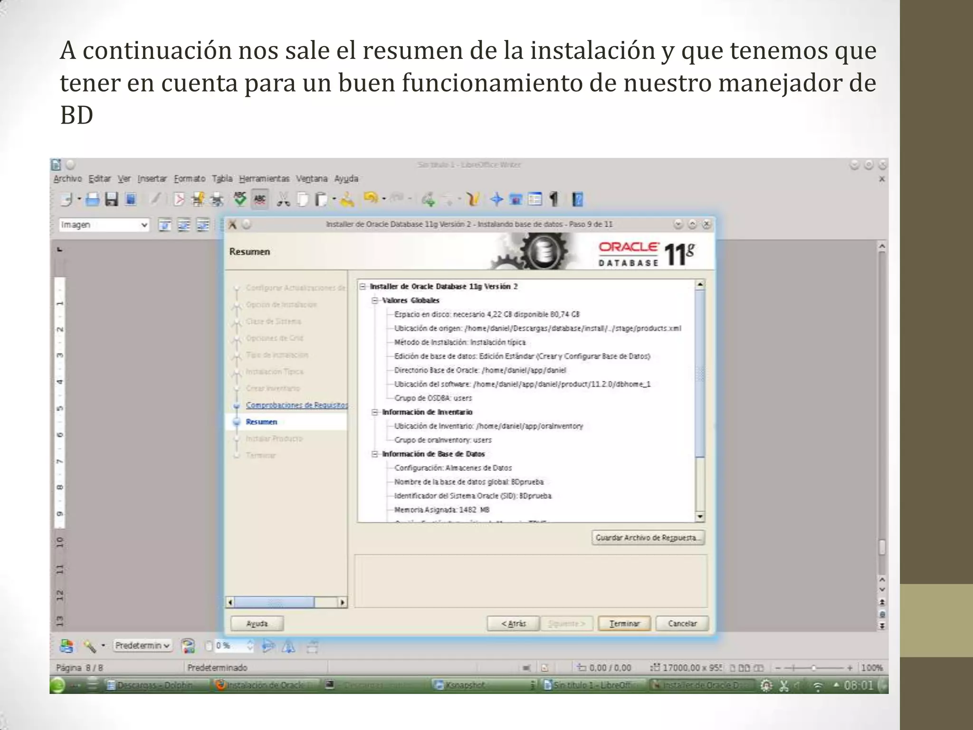Click the Atrás button
The image size is (973, 730).
coord(514,624)
